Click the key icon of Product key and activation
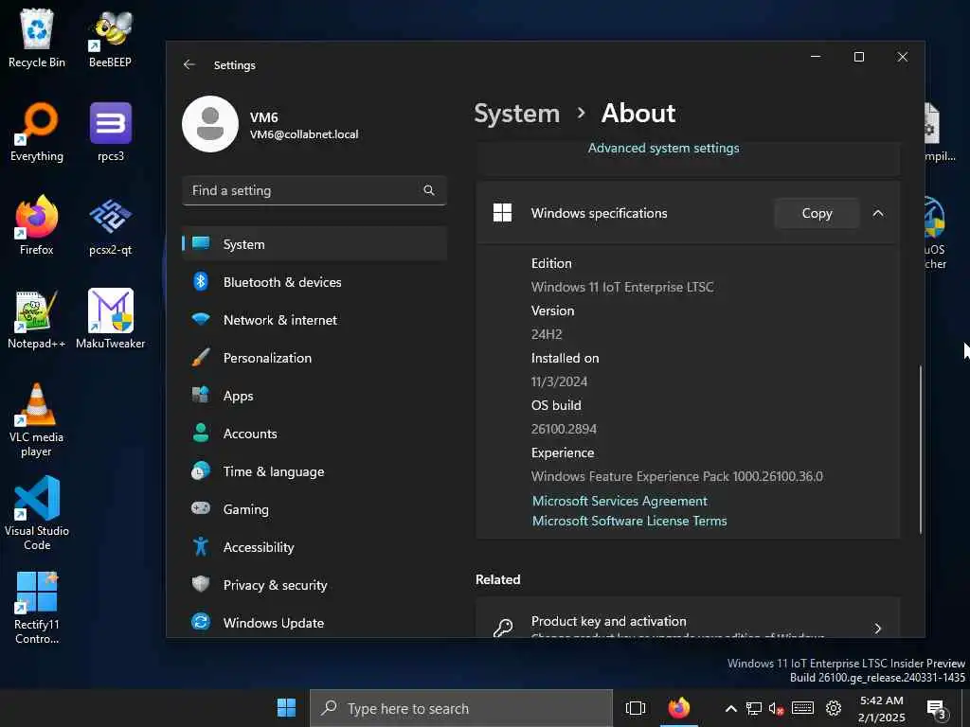970x727 pixels. [x=503, y=629]
